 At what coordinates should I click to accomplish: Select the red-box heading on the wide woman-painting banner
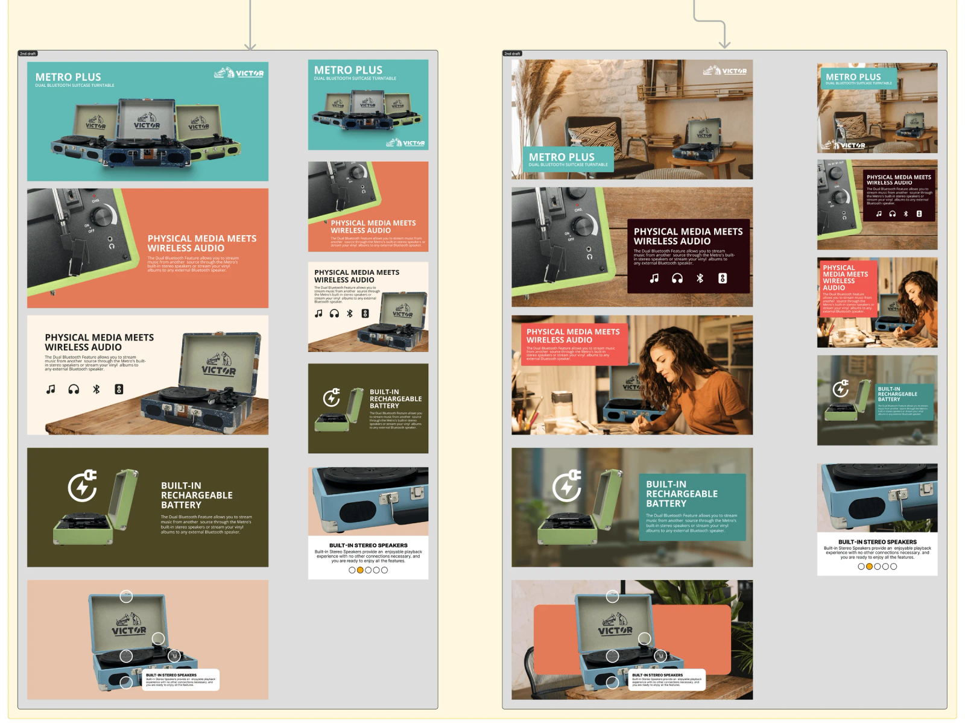click(x=573, y=336)
